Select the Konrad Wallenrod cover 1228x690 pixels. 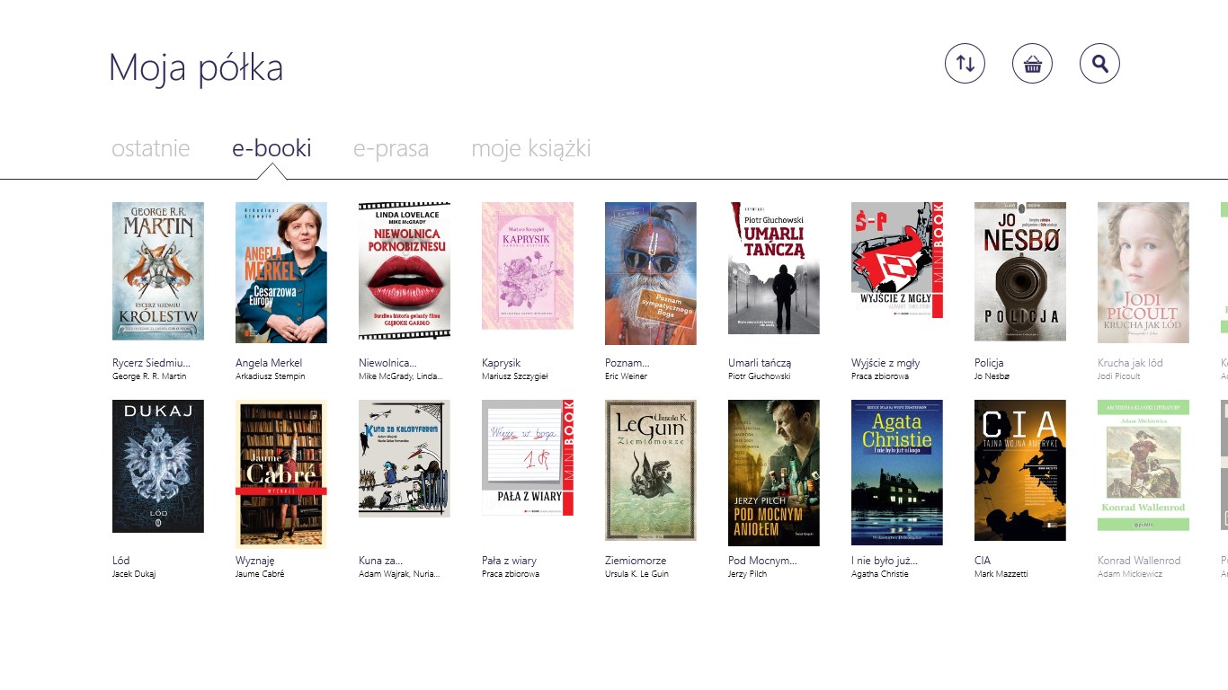pyautogui.click(x=1143, y=464)
